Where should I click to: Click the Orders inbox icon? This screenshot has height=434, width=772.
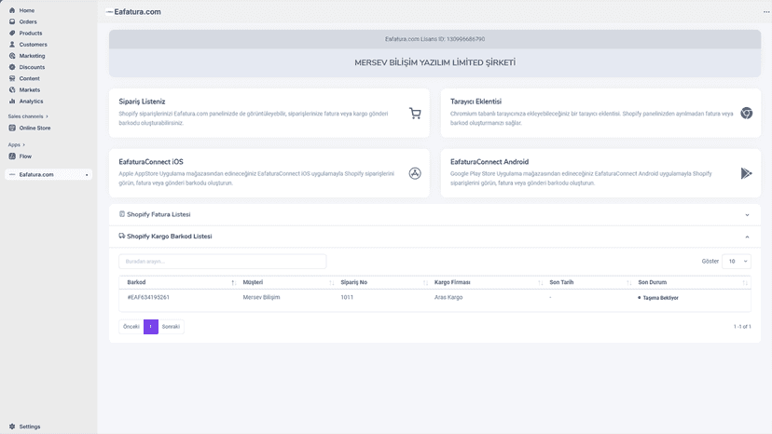[12, 21]
